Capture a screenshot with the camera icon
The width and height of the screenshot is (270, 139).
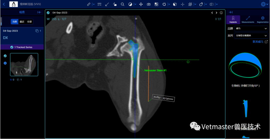[149, 4]
